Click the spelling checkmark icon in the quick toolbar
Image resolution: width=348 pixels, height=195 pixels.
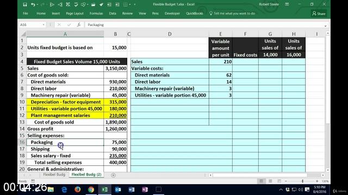click(x=76, y=4)
